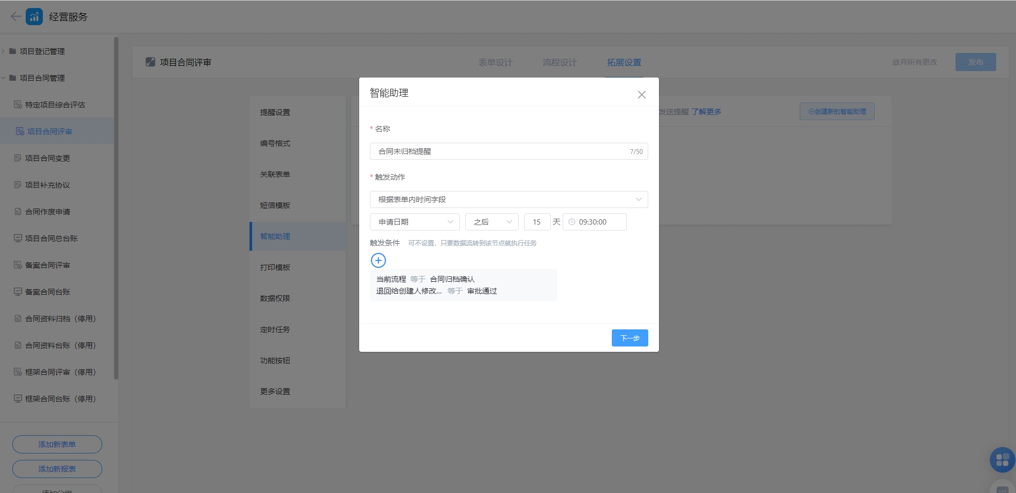Open the 之后 dropdown
Image resolution: width=1016 pixels, height=493 pixels.
coord(492,222)
